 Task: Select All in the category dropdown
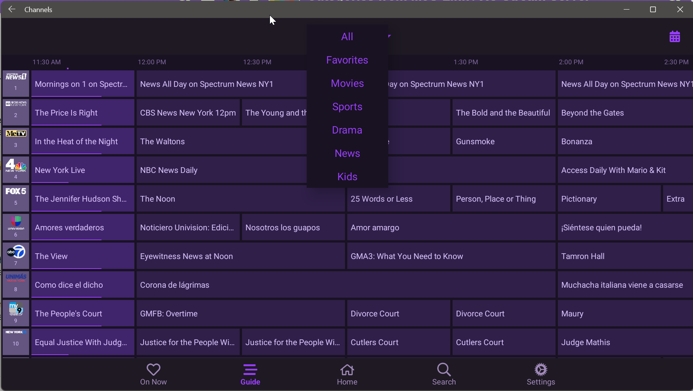[x=347, y=36]
